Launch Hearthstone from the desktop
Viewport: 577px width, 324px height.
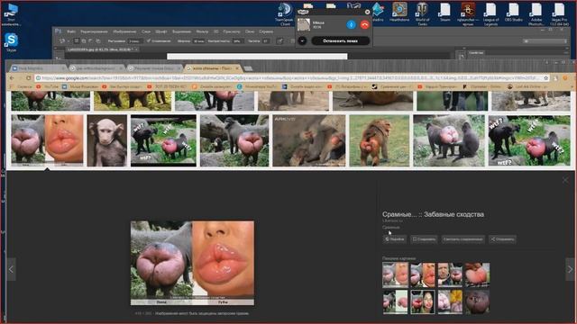[x=399, y=12]
